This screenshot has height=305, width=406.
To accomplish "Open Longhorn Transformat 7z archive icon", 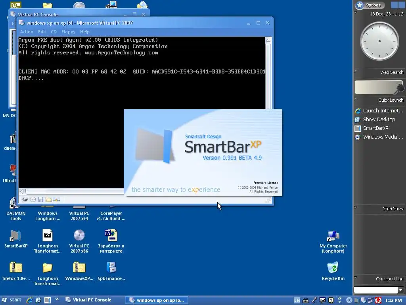I will point(48,241).
